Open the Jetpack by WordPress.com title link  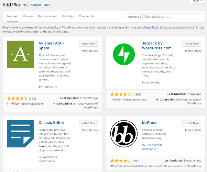click(157, 46)
